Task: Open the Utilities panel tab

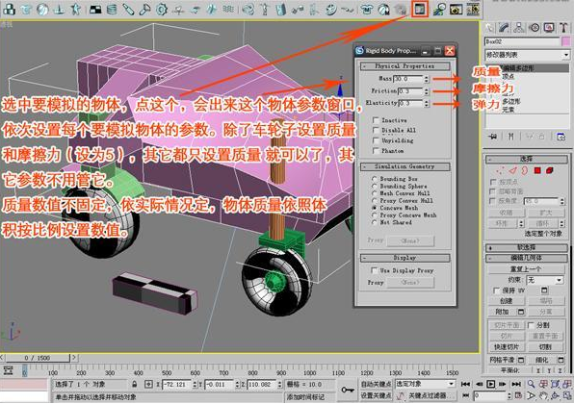Action: coord(563,28)
